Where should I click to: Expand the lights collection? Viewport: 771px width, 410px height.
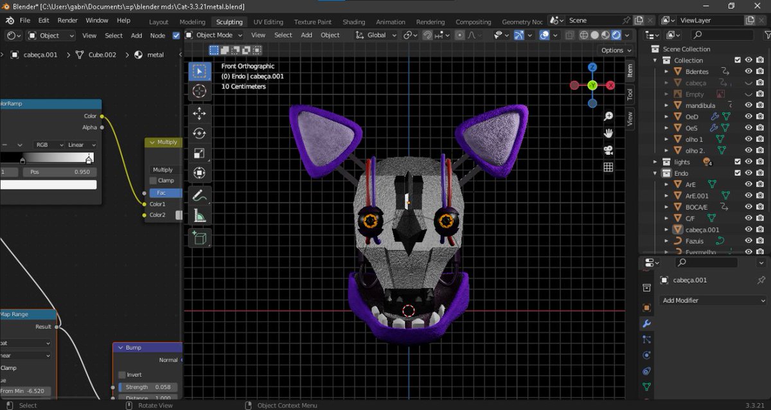(655, 162)
